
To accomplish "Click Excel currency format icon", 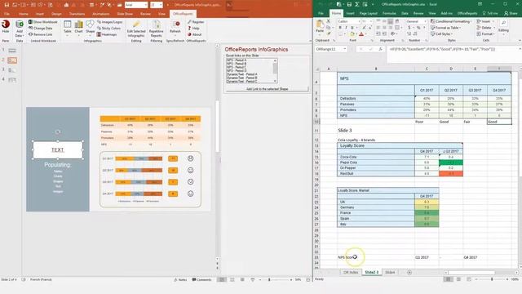I will click(409, 28).
